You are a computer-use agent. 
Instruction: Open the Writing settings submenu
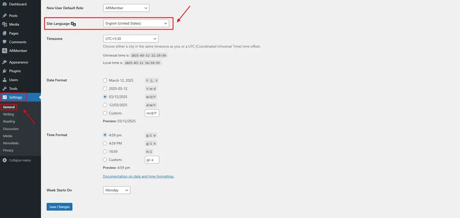pos(8,114)
